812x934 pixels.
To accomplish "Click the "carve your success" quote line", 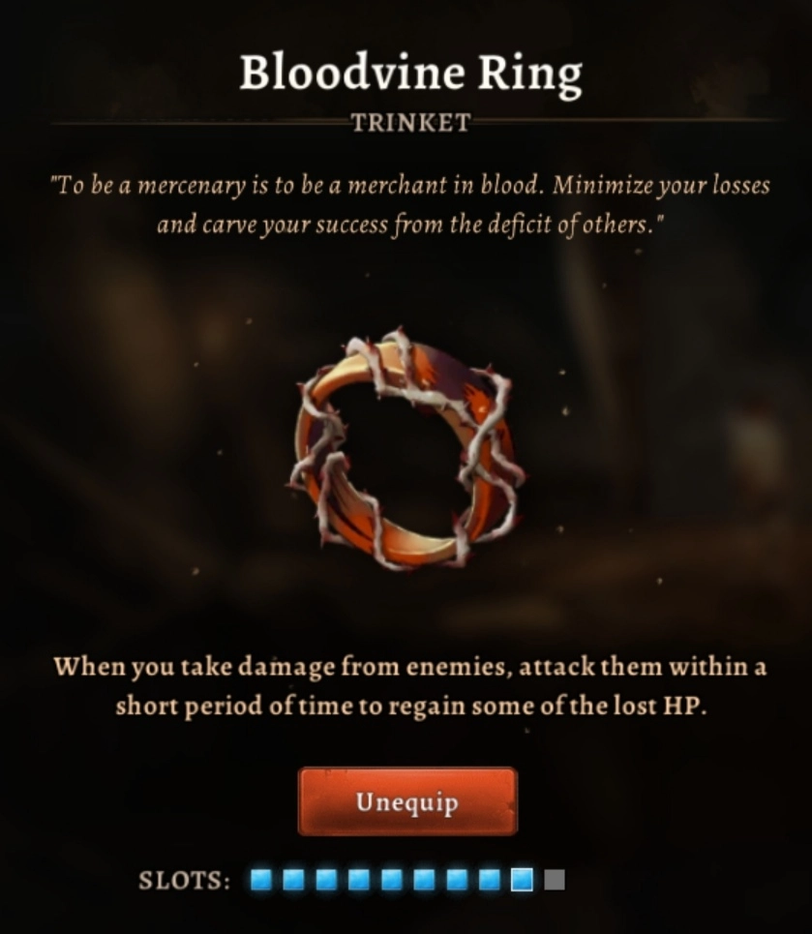I will tap(410, 226).
